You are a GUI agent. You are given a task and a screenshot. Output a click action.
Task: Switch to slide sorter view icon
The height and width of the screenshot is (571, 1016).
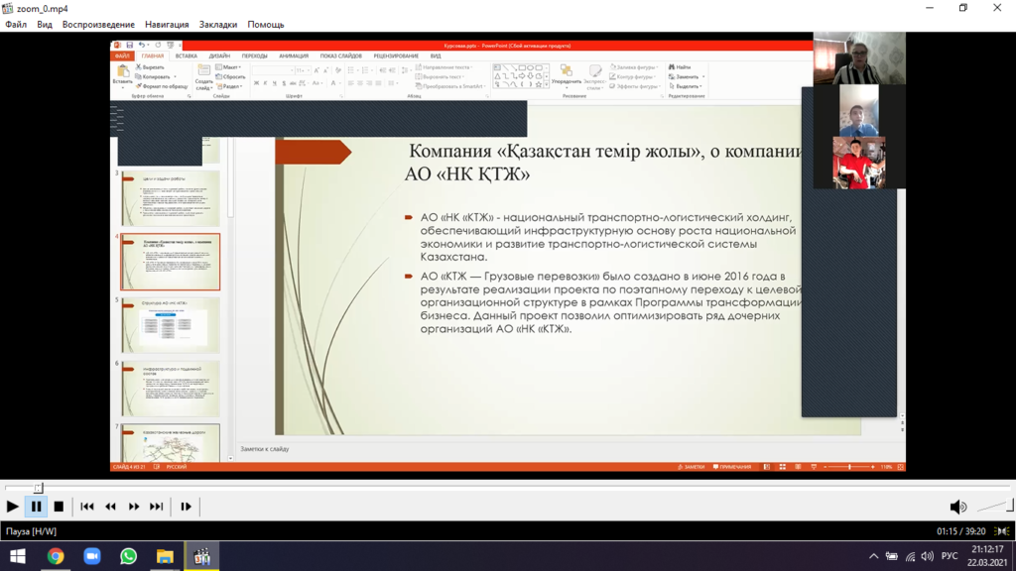(x=782, y=467)
